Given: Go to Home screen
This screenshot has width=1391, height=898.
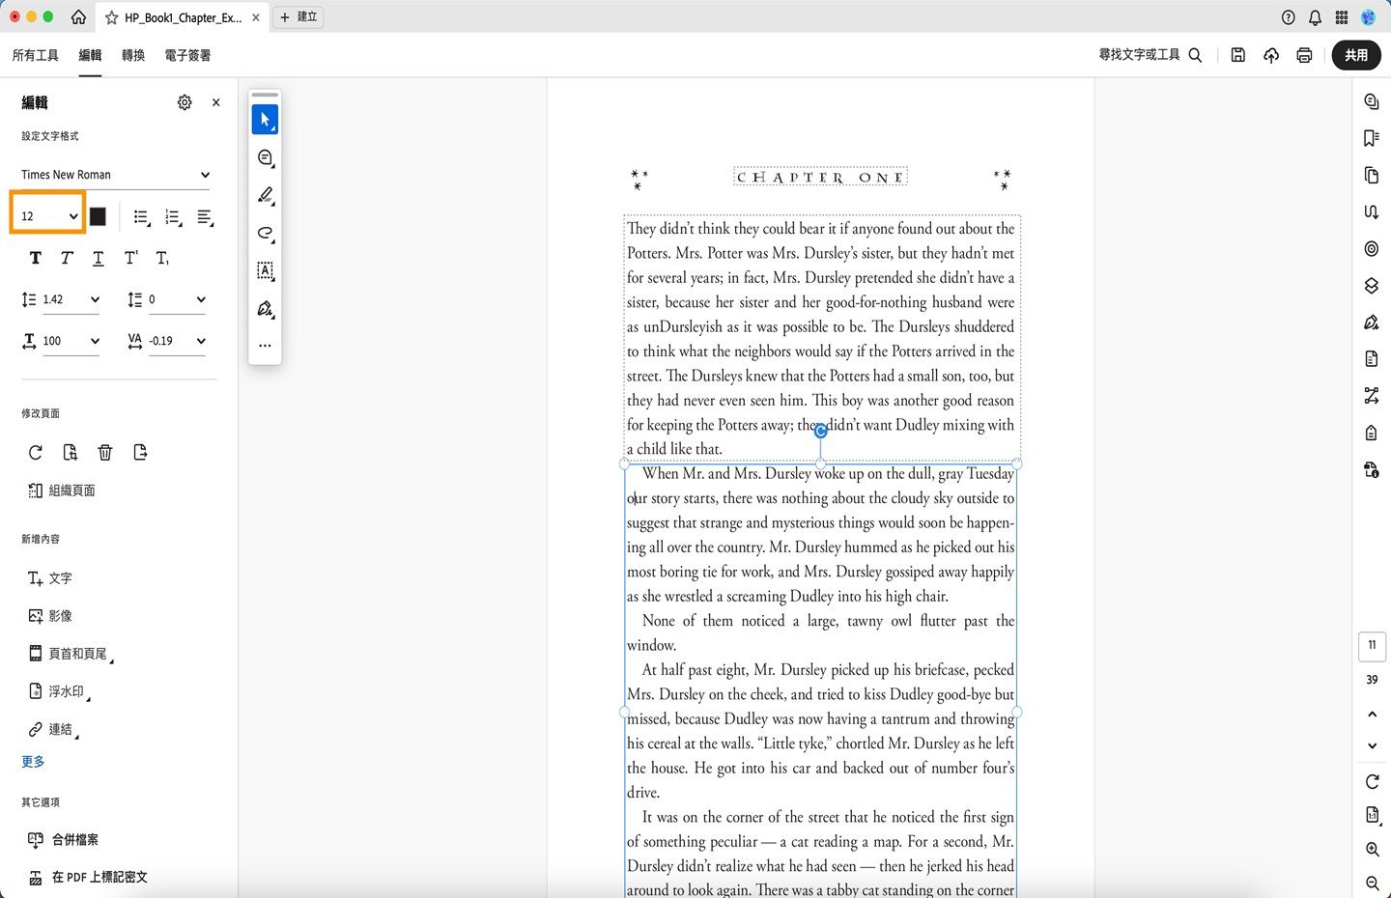Looking at the screenshot, I should 78,17.
